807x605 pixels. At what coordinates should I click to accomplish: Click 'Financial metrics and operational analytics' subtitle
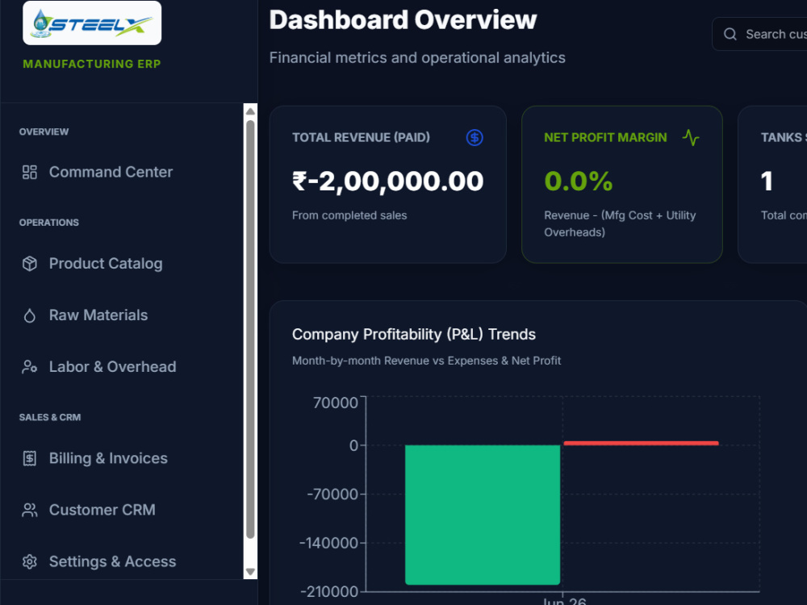point(417,57)
